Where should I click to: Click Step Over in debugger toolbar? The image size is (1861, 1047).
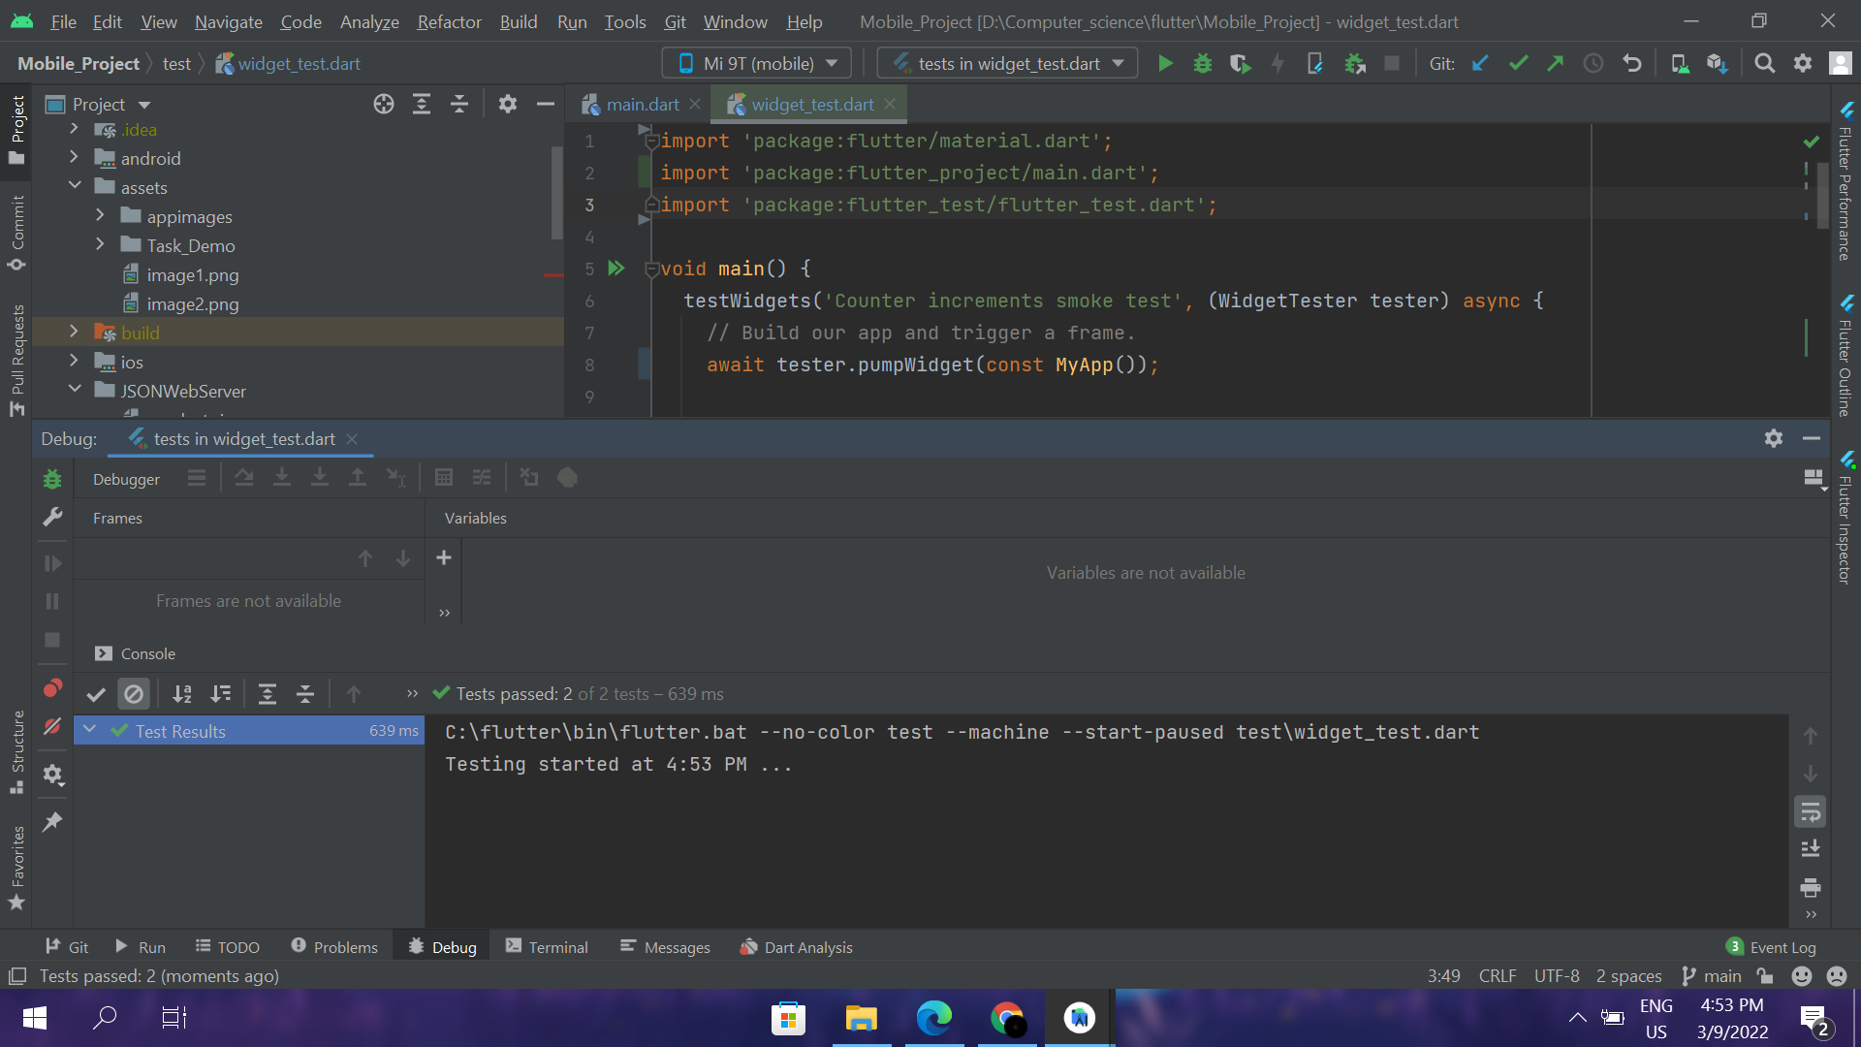tap(244, 478)
